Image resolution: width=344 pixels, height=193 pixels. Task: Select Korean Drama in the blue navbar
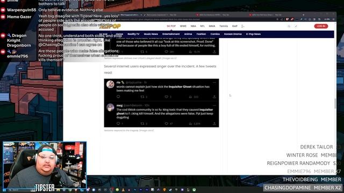[233, 34]
